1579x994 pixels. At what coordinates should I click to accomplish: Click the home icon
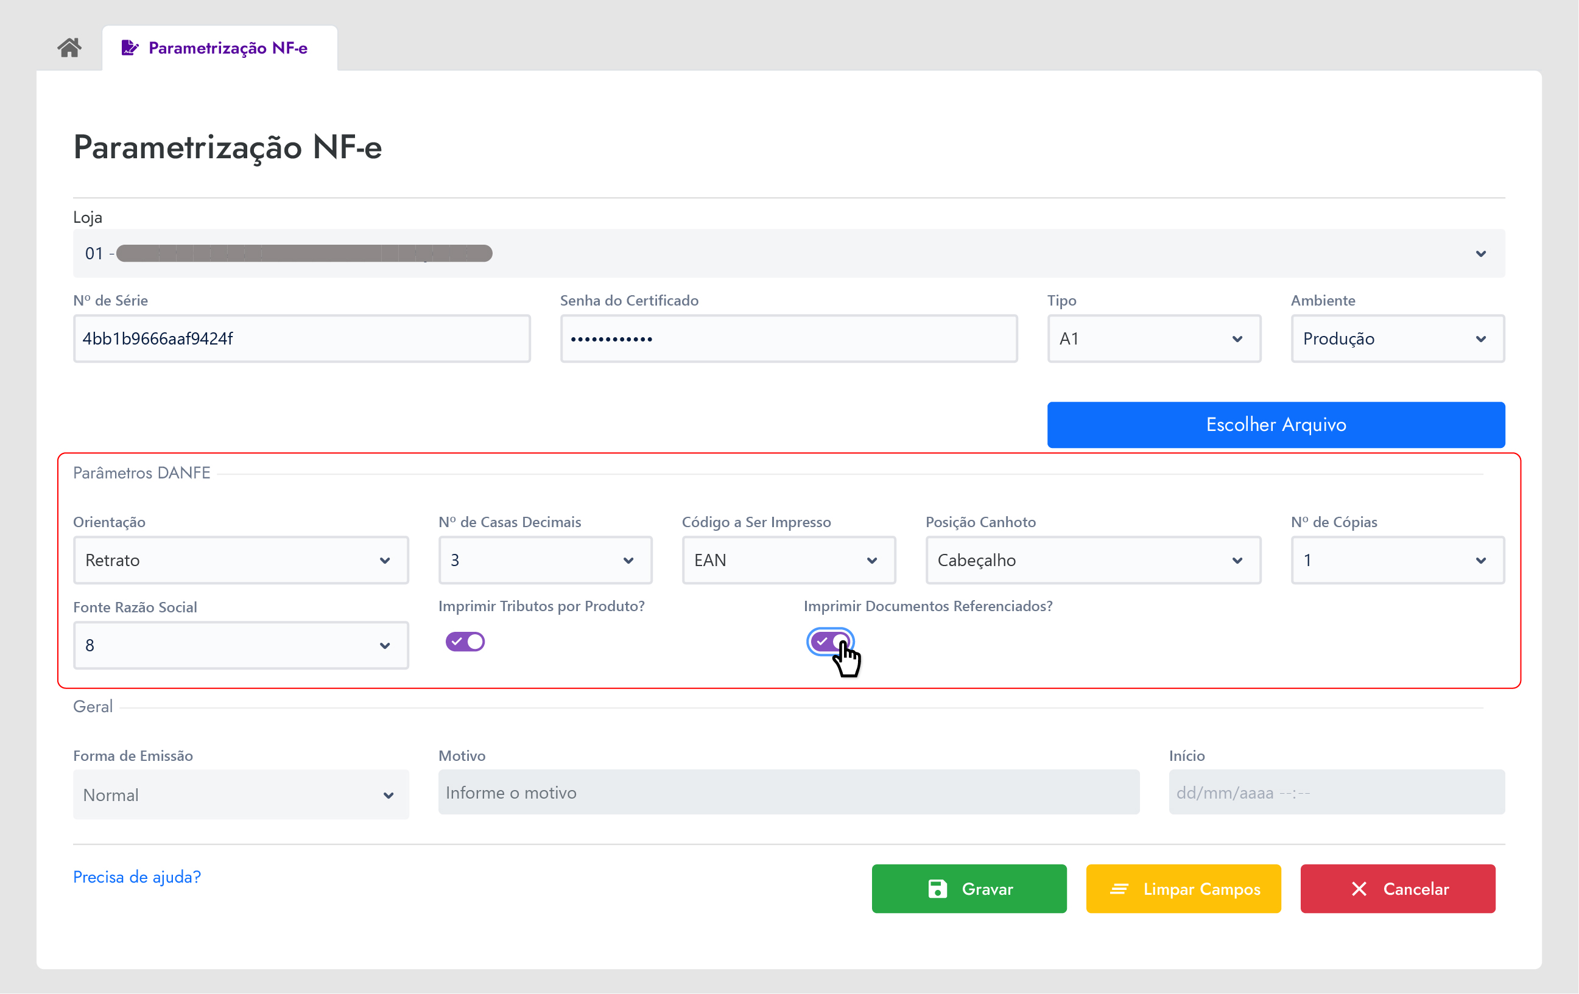[x=69, y=48]
